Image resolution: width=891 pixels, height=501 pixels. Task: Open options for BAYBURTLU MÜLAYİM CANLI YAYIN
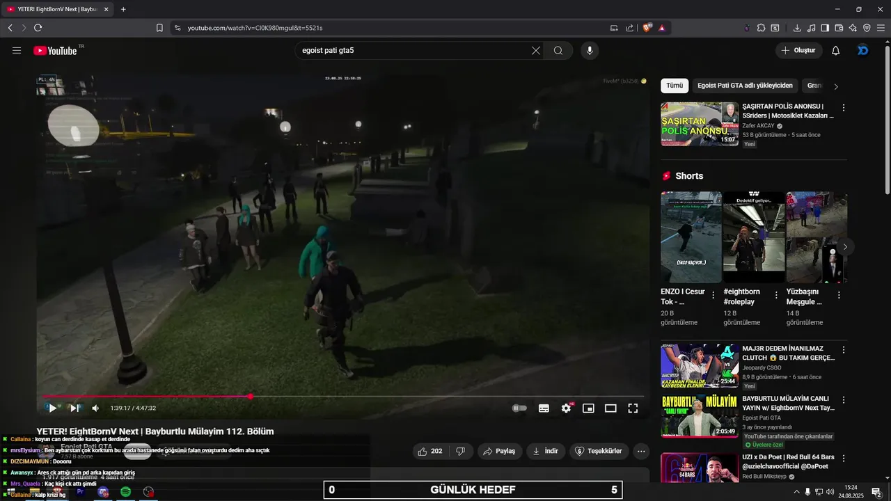[844, 400]
